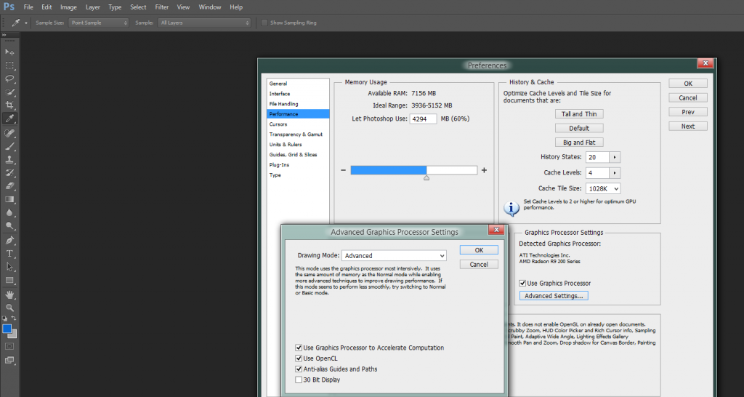Click the Tall and Thin button
Image resolution: width=744 pixels, height=397 pixels.
[x=579, y=114]
